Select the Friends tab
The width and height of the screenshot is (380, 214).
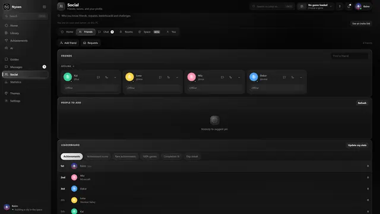(85, 32)
